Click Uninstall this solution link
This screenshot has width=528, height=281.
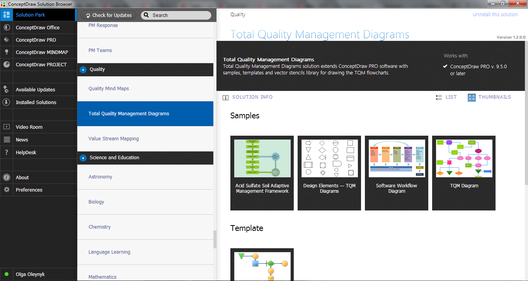coord(495,15)
